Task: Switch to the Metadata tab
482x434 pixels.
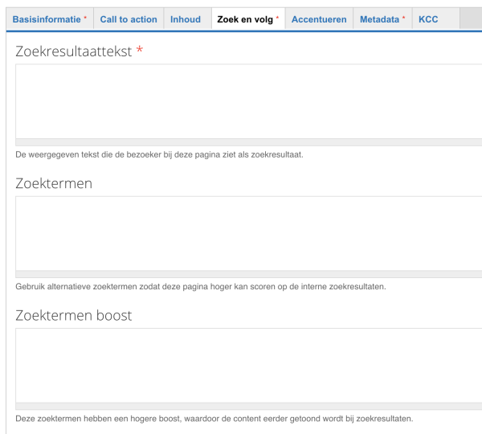Action: 382,18
